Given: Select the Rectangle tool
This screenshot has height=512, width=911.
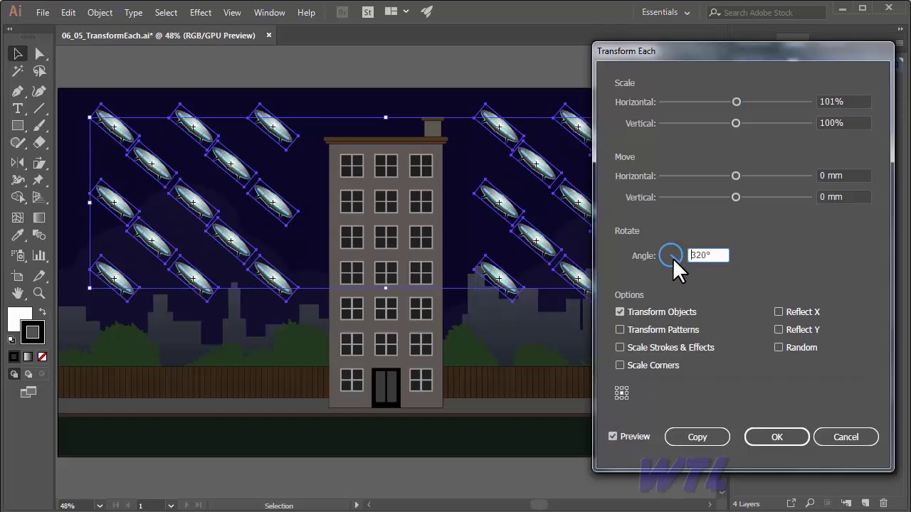Looking at the screenshot, I should coord(18,126).
